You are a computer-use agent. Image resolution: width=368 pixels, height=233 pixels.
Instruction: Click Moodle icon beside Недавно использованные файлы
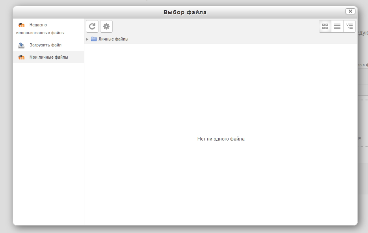tap(21, 25)
